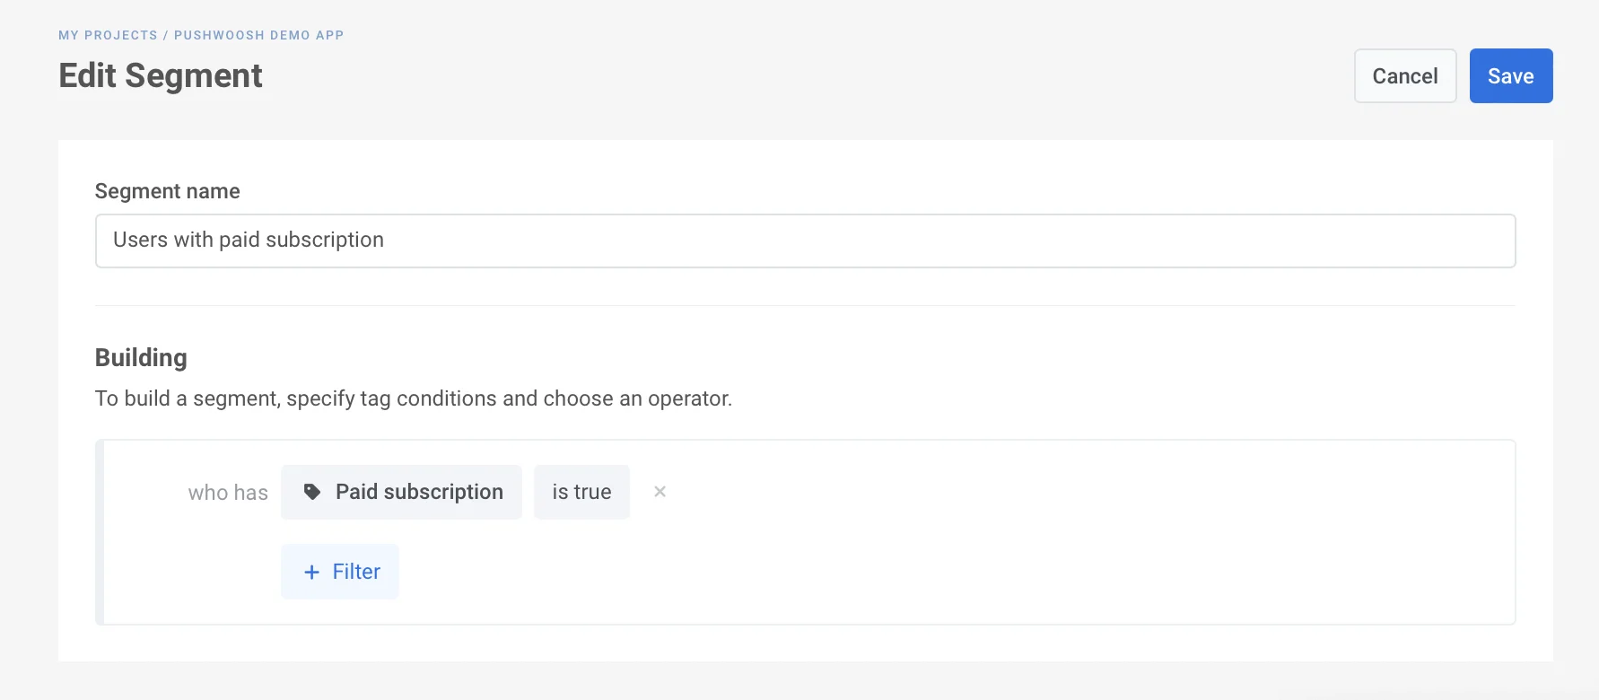Remove the Paid subscription condition with X
This screenshot has width=1599, height=700.
click(660, 492)
